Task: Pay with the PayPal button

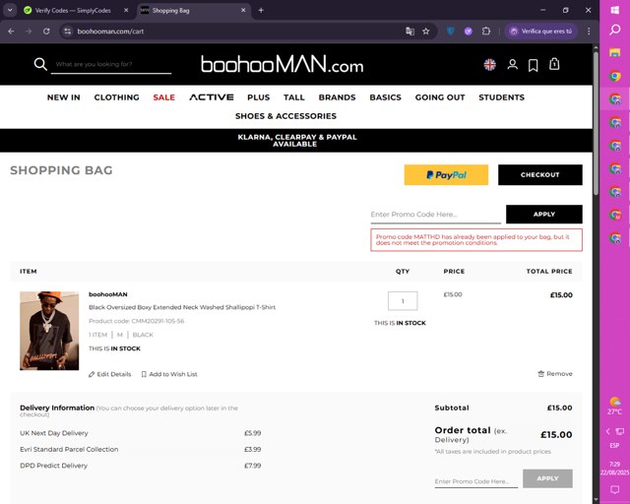Action: 446,175
